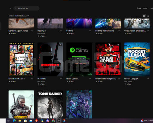The width and height of the screenshot is (153, 123).
Task: Open the three-dot menu for Destiny 2
Action: point(61,31)
